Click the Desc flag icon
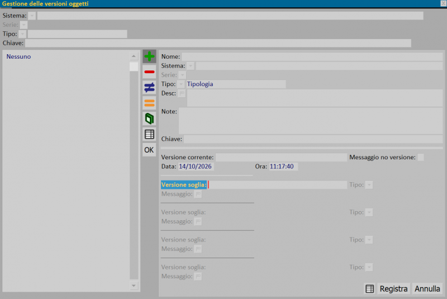447x299 pixels. pyautogui.click(x=182, y=93)
